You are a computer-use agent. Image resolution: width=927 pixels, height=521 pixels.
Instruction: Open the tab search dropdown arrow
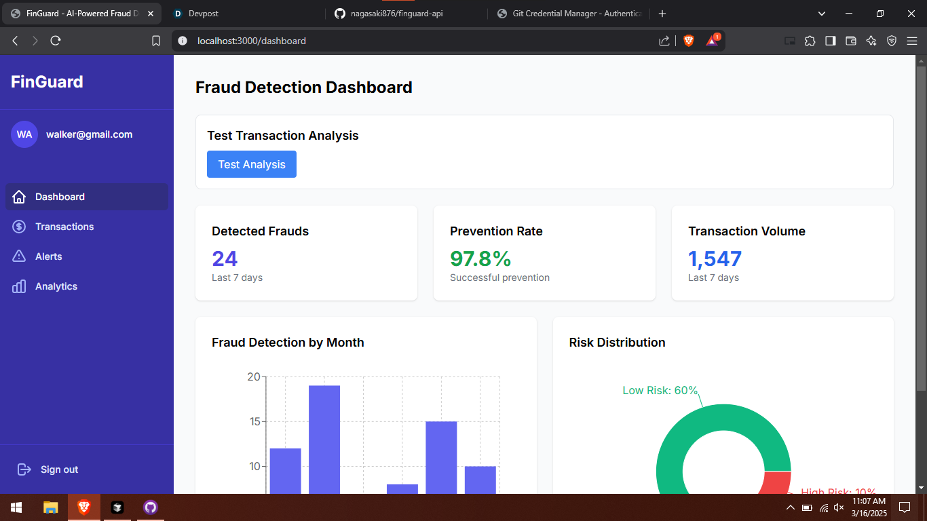(822, 14)
